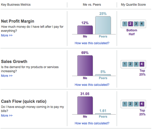Click the purple 12% Me bar

(x=85, y=30)
